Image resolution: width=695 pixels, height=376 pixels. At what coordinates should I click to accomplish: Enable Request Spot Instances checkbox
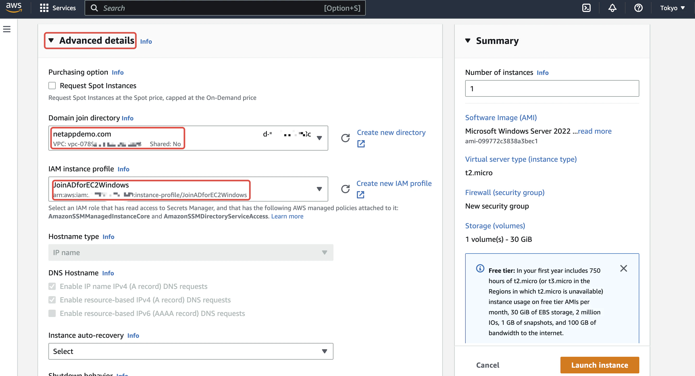pos(52,86)
